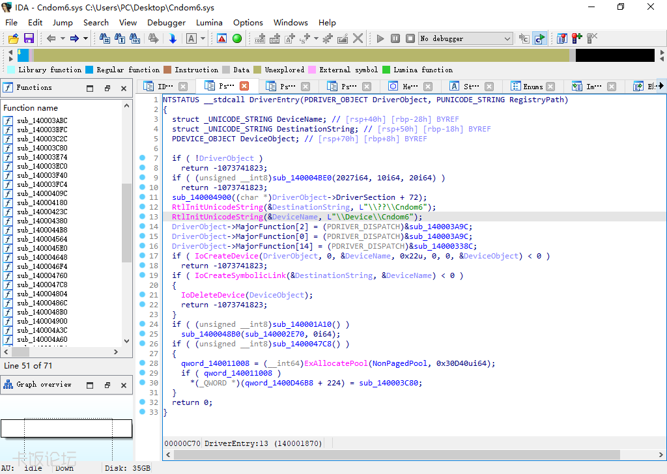Expand the forward navigation history arrow

[85, 38]
